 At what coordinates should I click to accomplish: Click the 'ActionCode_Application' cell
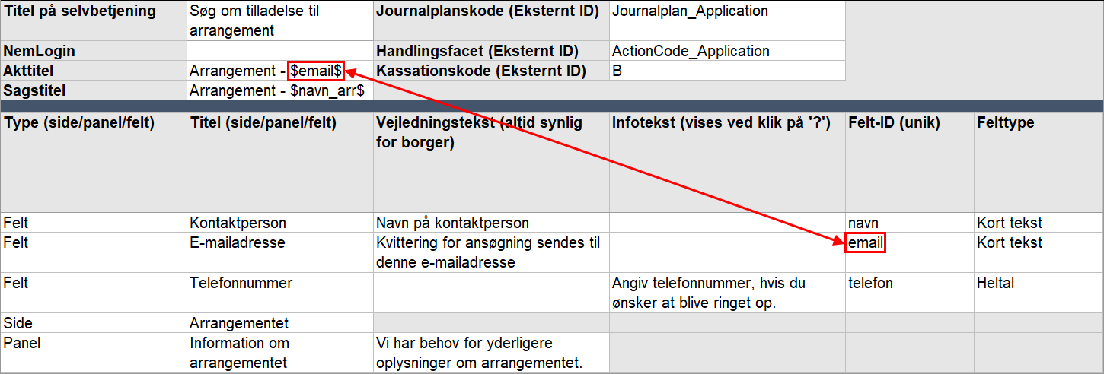pos(726,51)
